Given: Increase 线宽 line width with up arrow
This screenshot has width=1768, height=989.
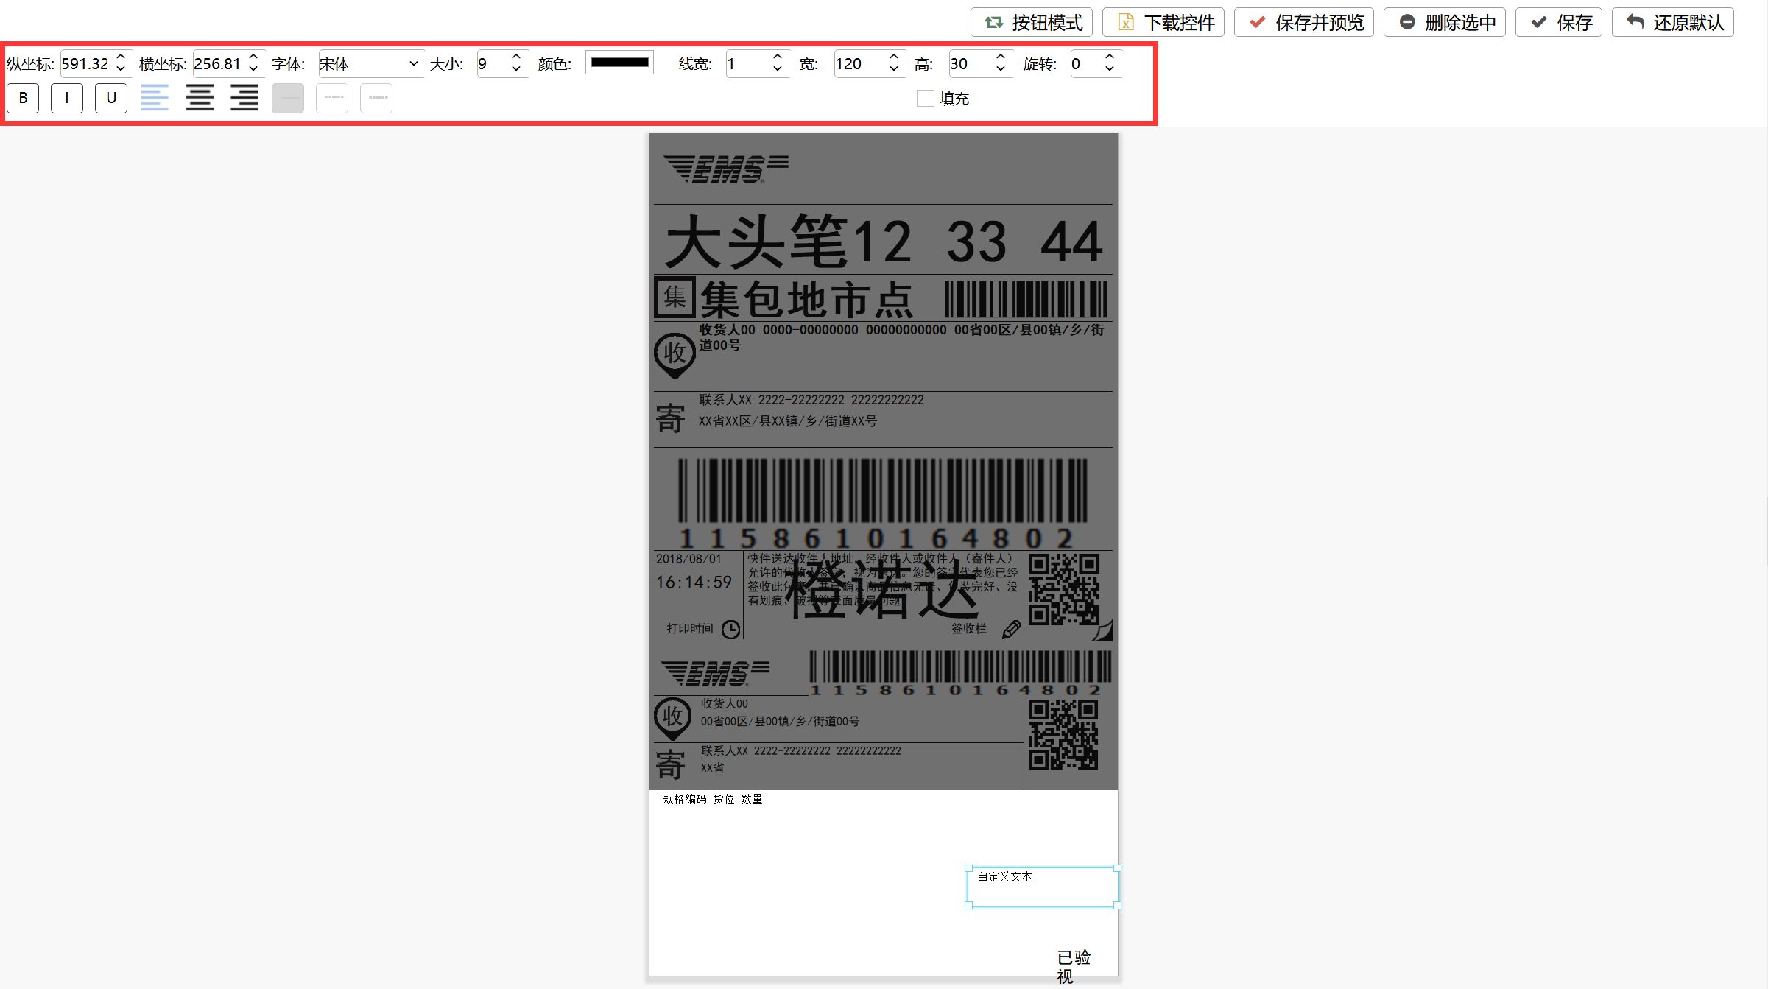Looking at the screenshot, I should (778, 57).
